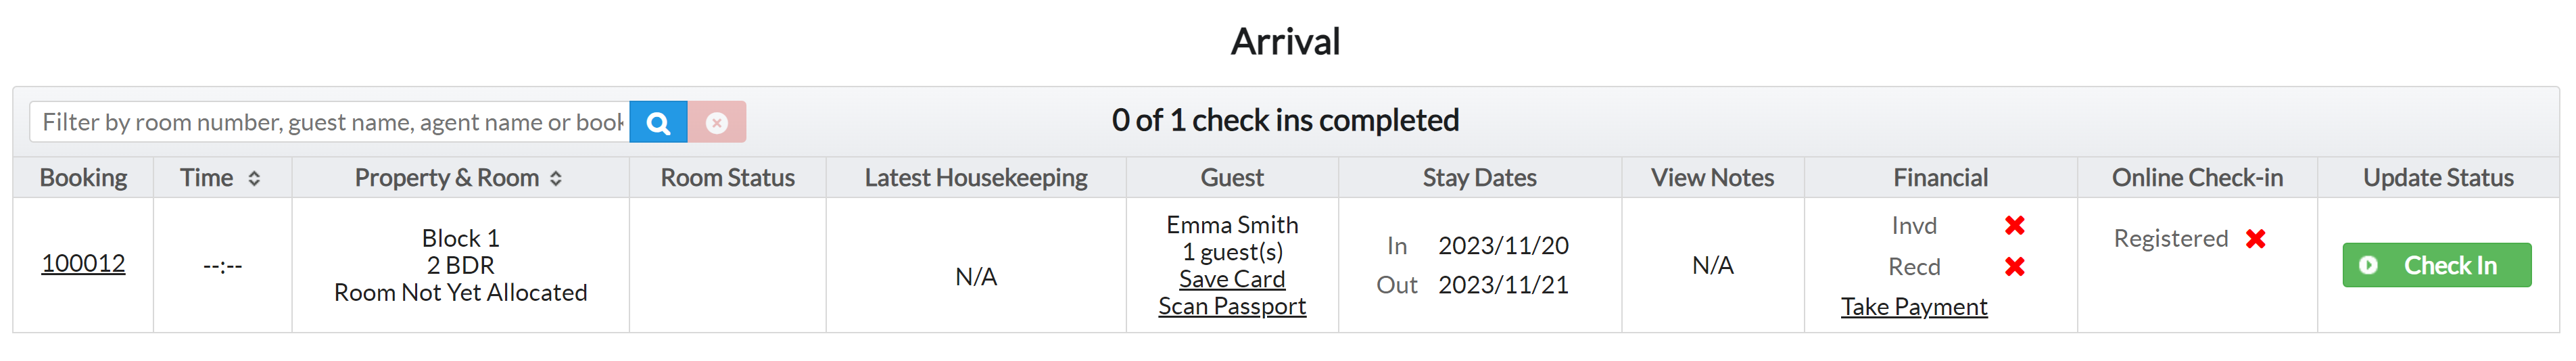Click the Save Card link
The height and width of the screenshot is (361, 2576).
click(1231, 280)
